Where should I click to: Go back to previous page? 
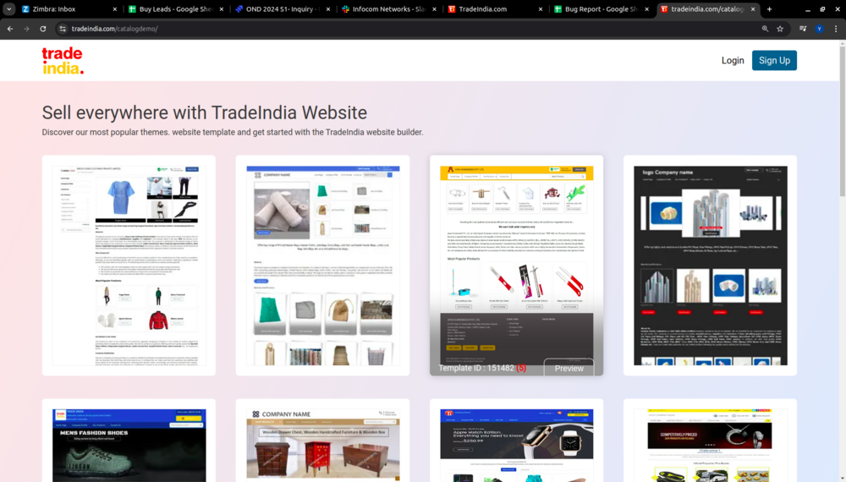coord(9,29)
